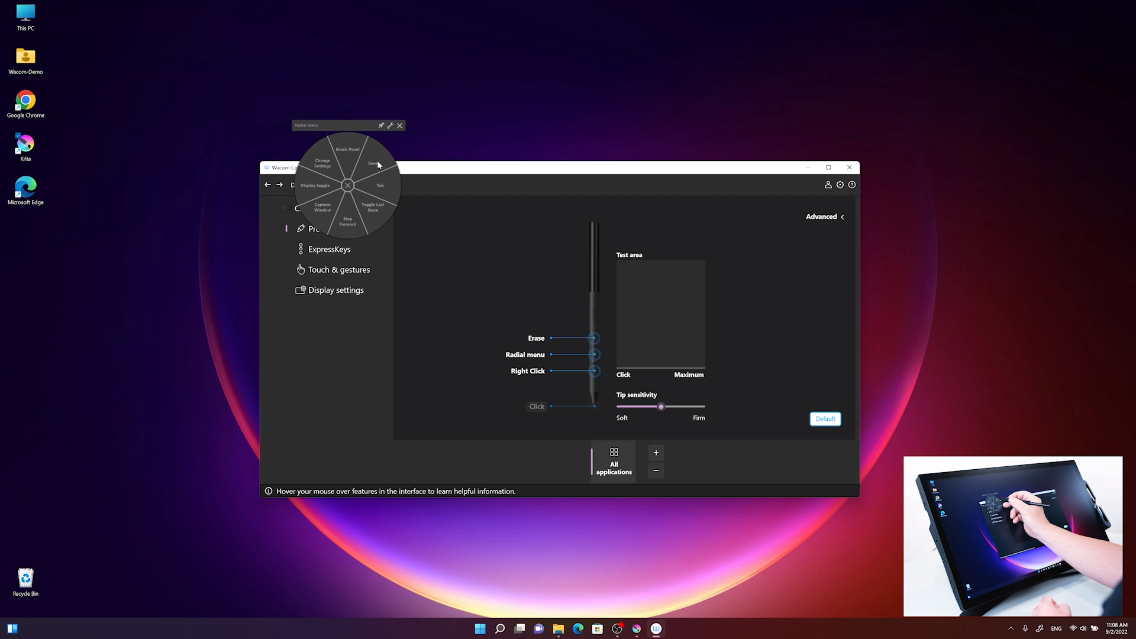Open Radial menu wrench settings
Image resolution: width=1136 pixels, height=639 pixels.
(390, 125)
